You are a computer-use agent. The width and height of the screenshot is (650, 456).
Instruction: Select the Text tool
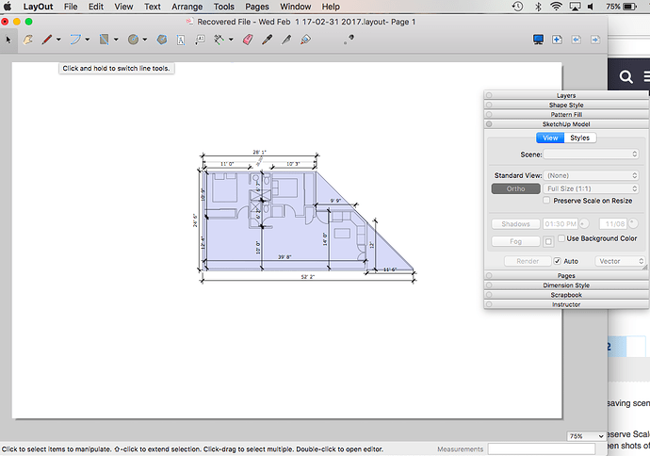pyautogui.click(x=180, y=40)
